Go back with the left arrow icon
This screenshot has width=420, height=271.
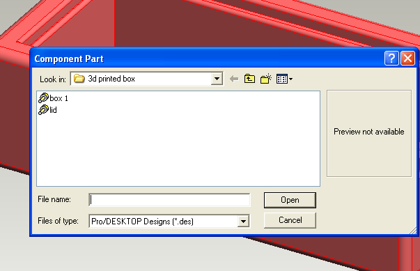[x=234, y=79]
